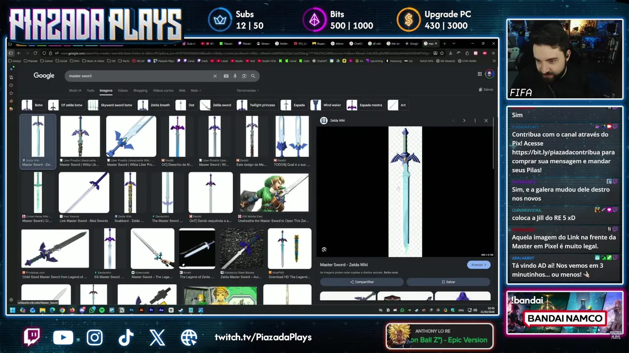Open the browser downloads panel

point(451,53)
